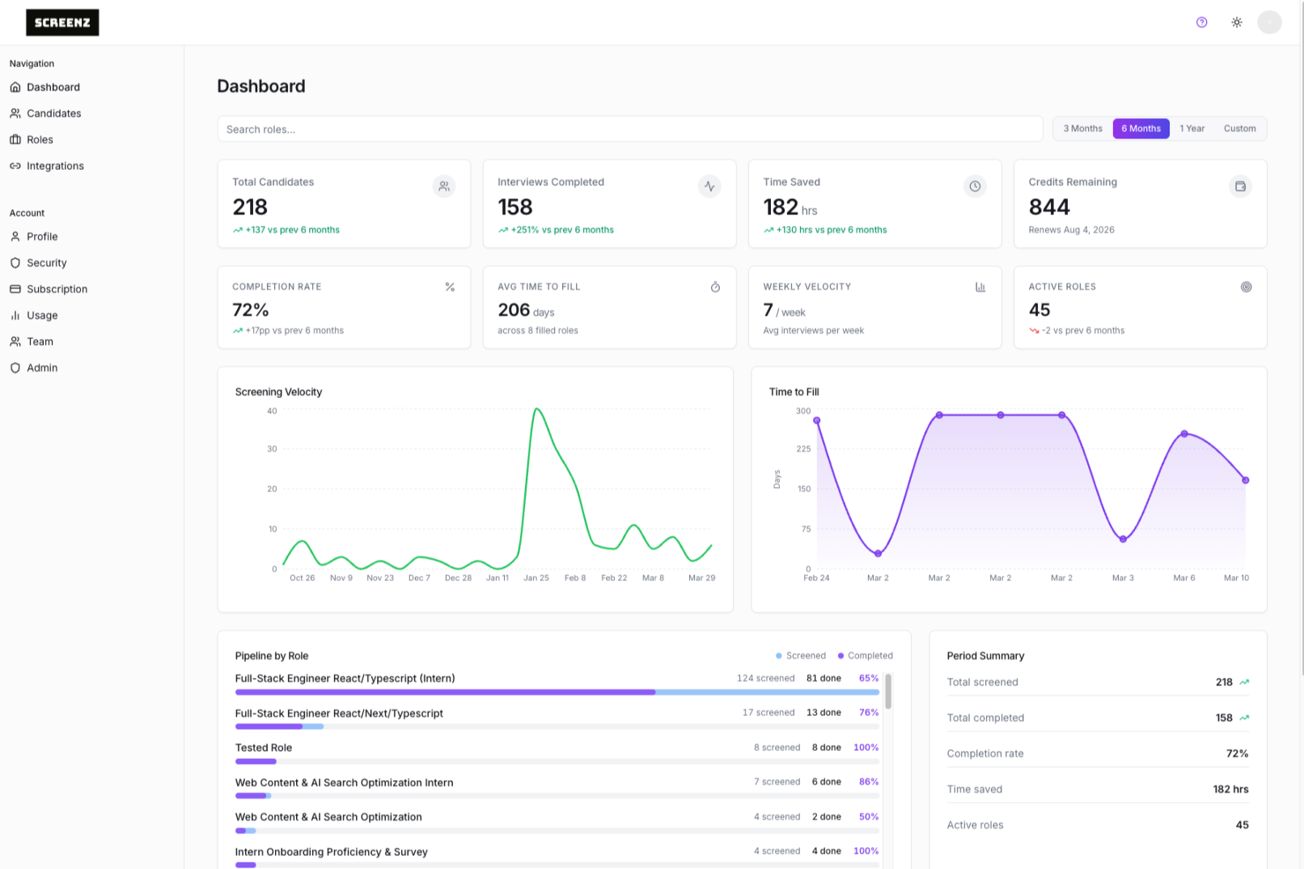Click the "86%" completion value
The height and width of the screenshot is (869, 1304).
point(869,782)
